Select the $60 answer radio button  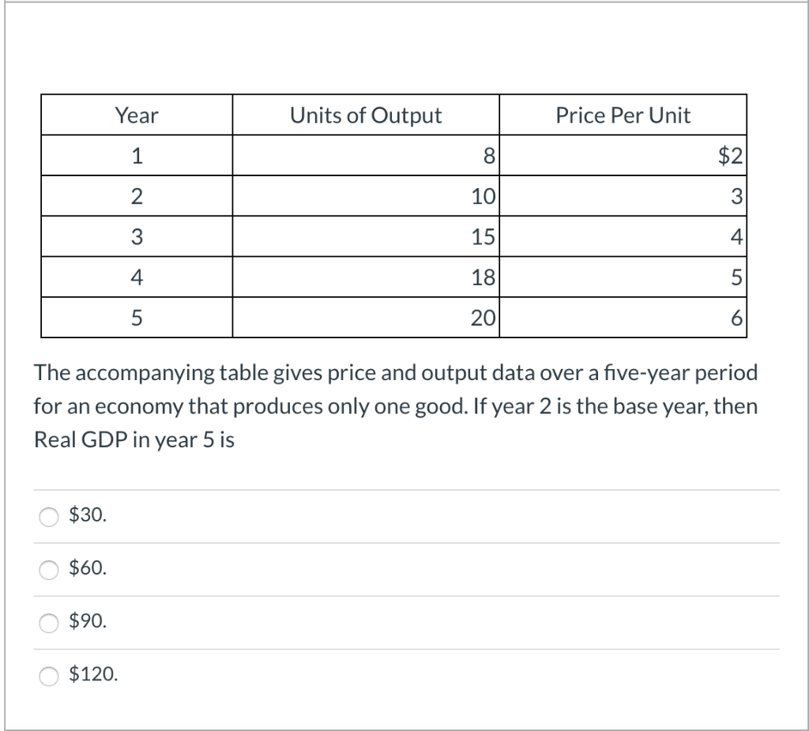click(49, 569)
